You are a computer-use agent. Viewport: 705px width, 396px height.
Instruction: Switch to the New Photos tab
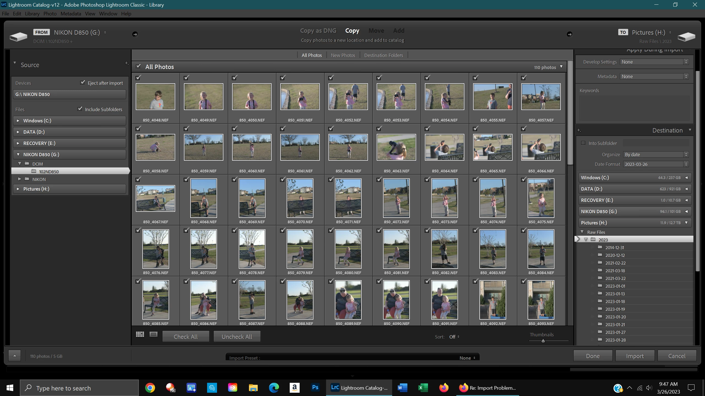point(343,55)
